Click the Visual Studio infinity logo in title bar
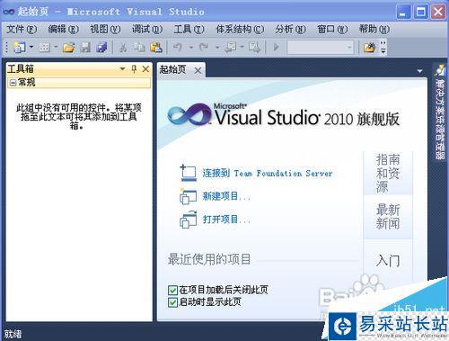449x341 pixels. click(8, 12)
